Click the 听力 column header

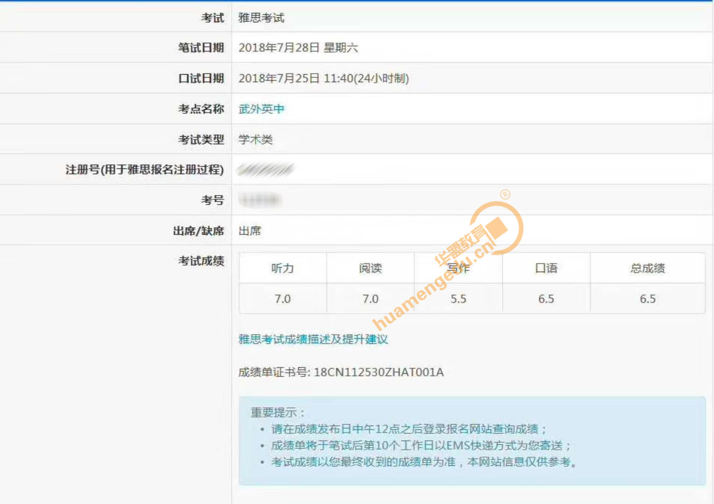click(x=283, y=268)
